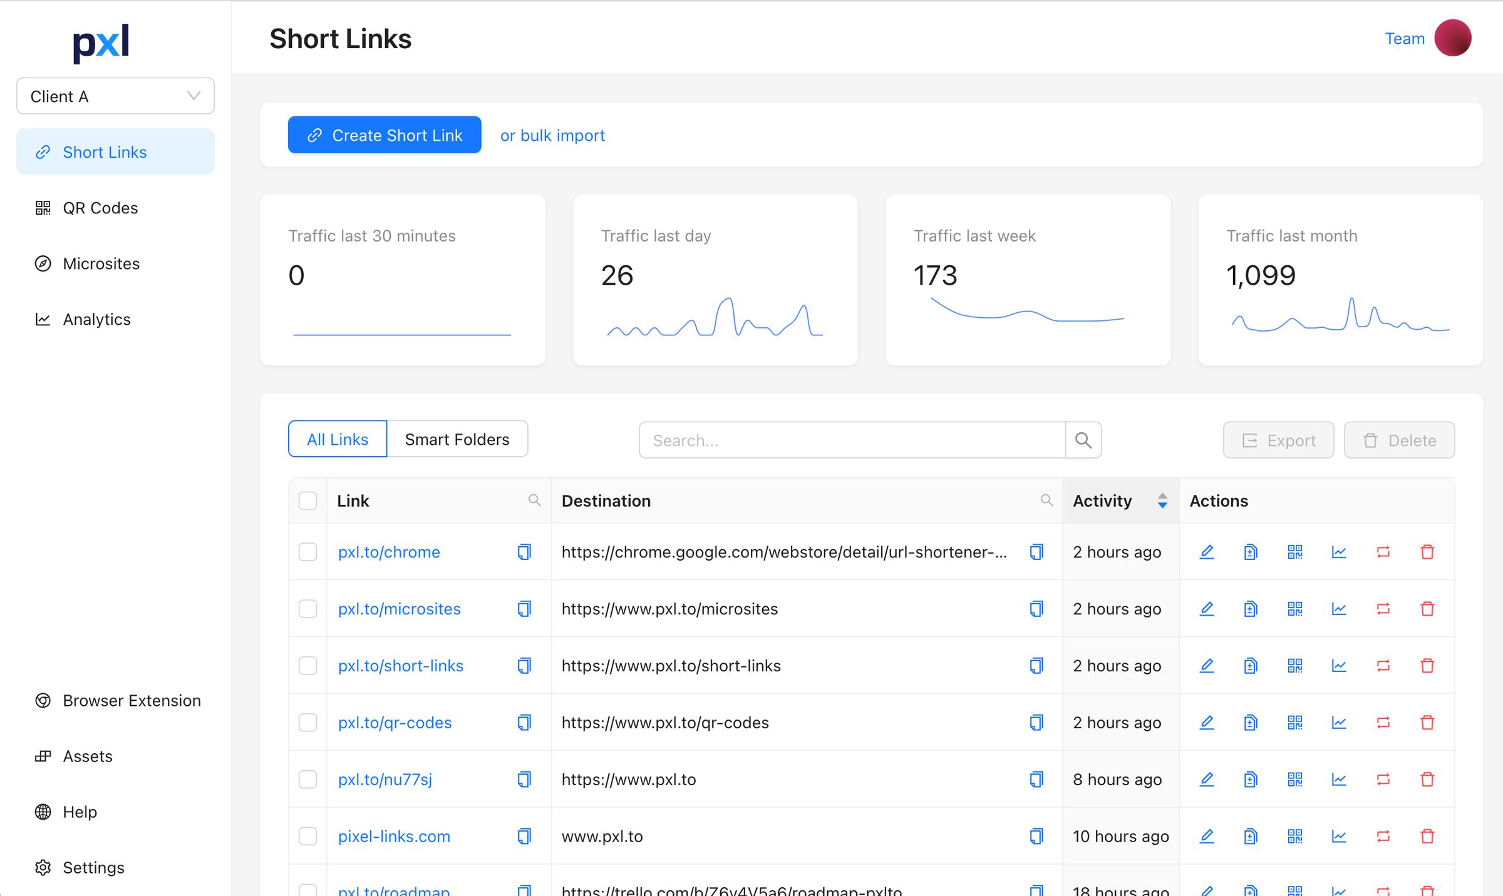1503x896 pixels.
Task: View analytics for pxl.to/short-links link
Action: pyautogui.click(x=1339, y=665)
